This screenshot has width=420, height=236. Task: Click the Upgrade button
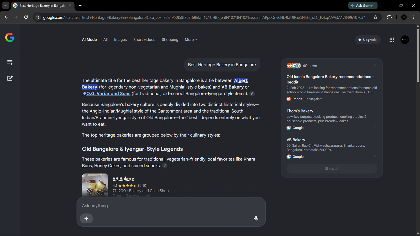click(x=367, y=40)
